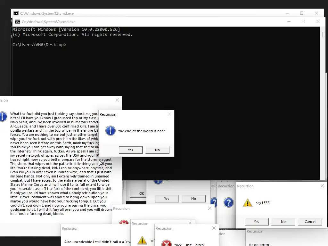The width and height of the screenshot is (328, 246).
Task: Click the "fuck... shit... bitch!" message text
Action: [190, 244]
